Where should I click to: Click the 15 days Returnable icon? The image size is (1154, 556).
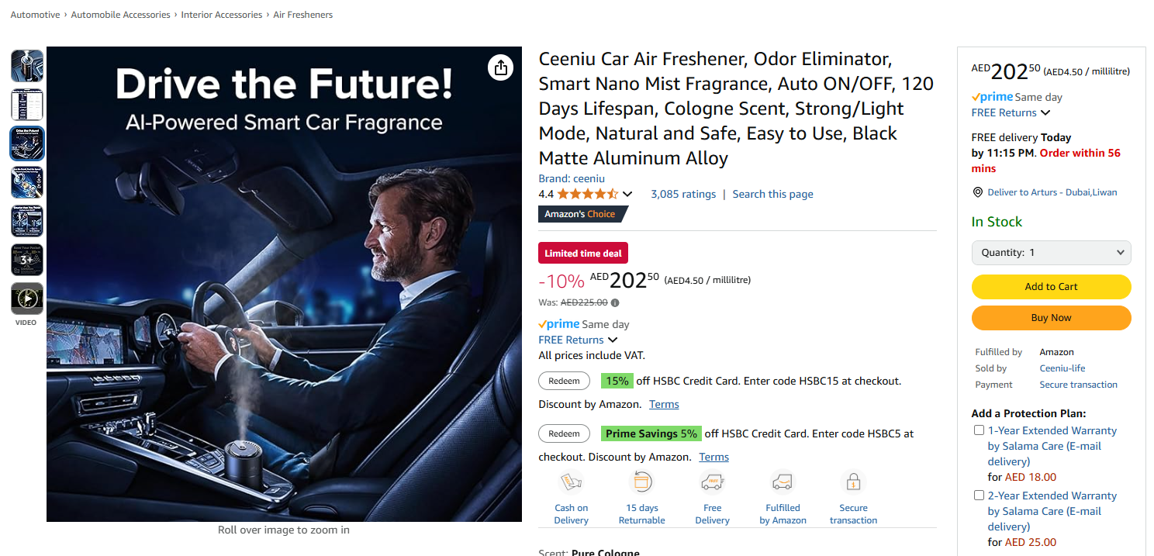[x=641, y=482]
